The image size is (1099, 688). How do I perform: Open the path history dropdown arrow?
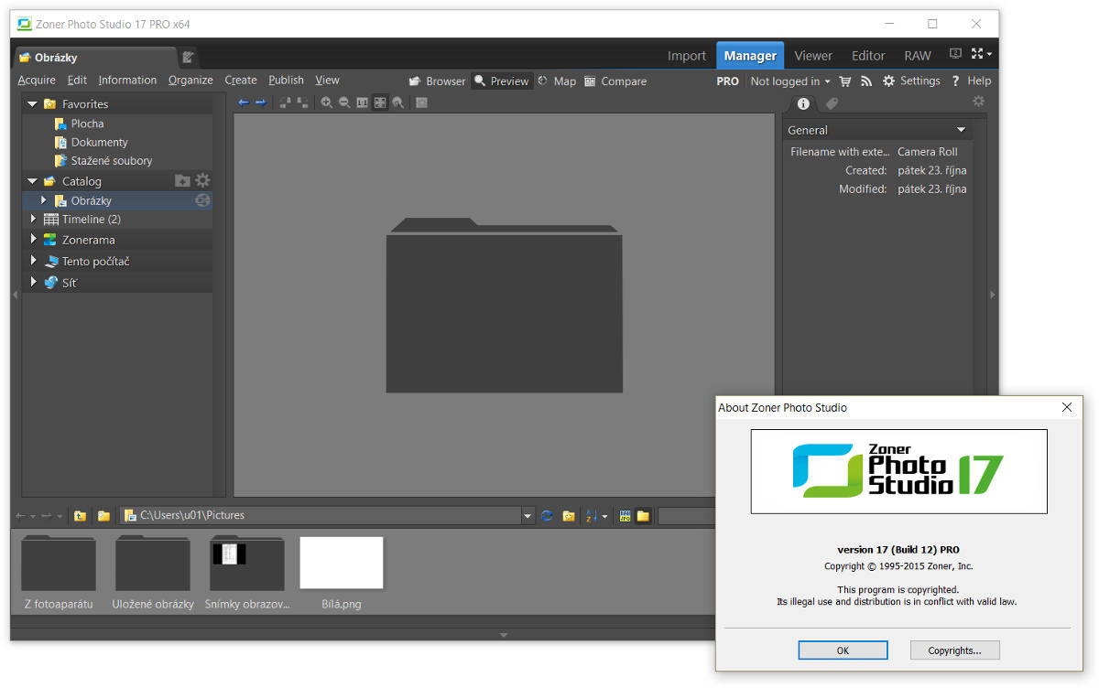click(528, 516)
